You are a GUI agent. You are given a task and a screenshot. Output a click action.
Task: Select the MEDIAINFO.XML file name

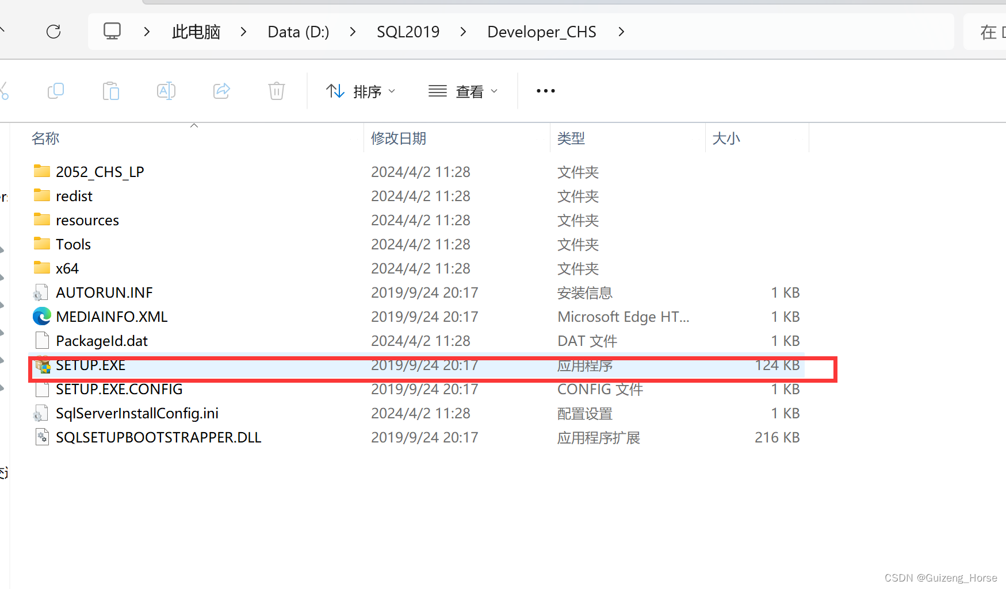click(112, 317)
